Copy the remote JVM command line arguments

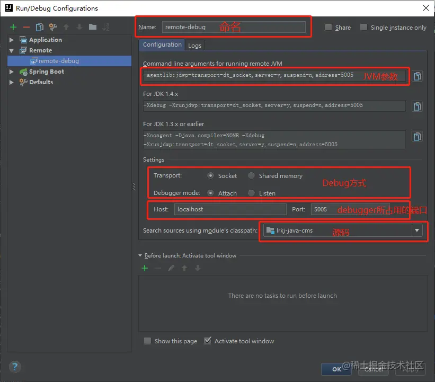(x=417, y=76)
